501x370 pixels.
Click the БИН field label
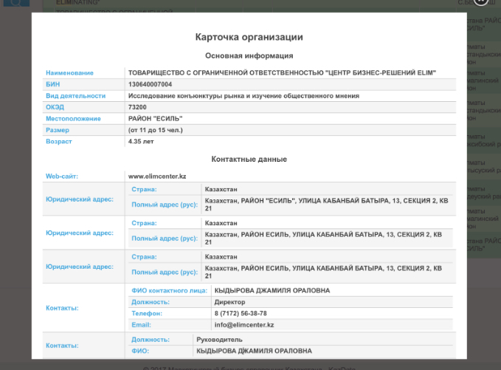click(x=52, y=84)
